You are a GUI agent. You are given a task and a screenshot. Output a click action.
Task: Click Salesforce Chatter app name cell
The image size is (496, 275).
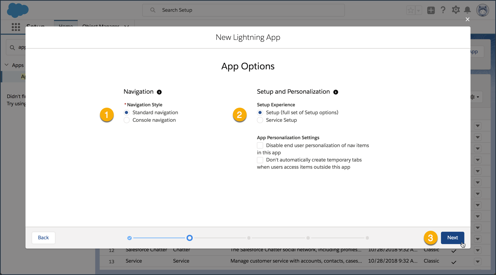(x=146, y=250)
